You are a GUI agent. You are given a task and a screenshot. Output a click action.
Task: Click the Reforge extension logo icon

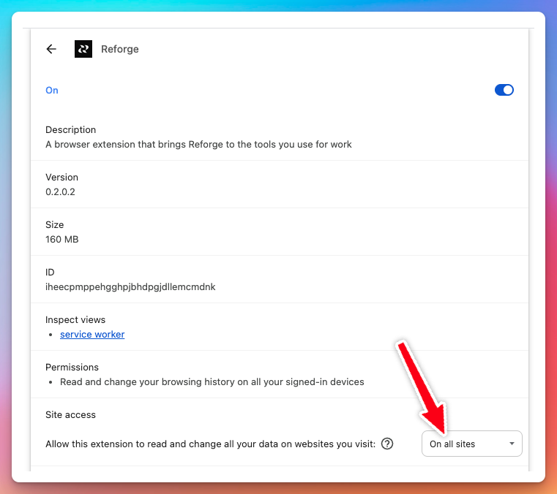click(x=83, y=49)
